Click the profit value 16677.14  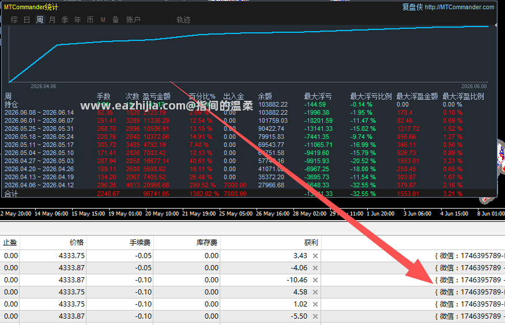pyautogui.click(x=156, y=161)
